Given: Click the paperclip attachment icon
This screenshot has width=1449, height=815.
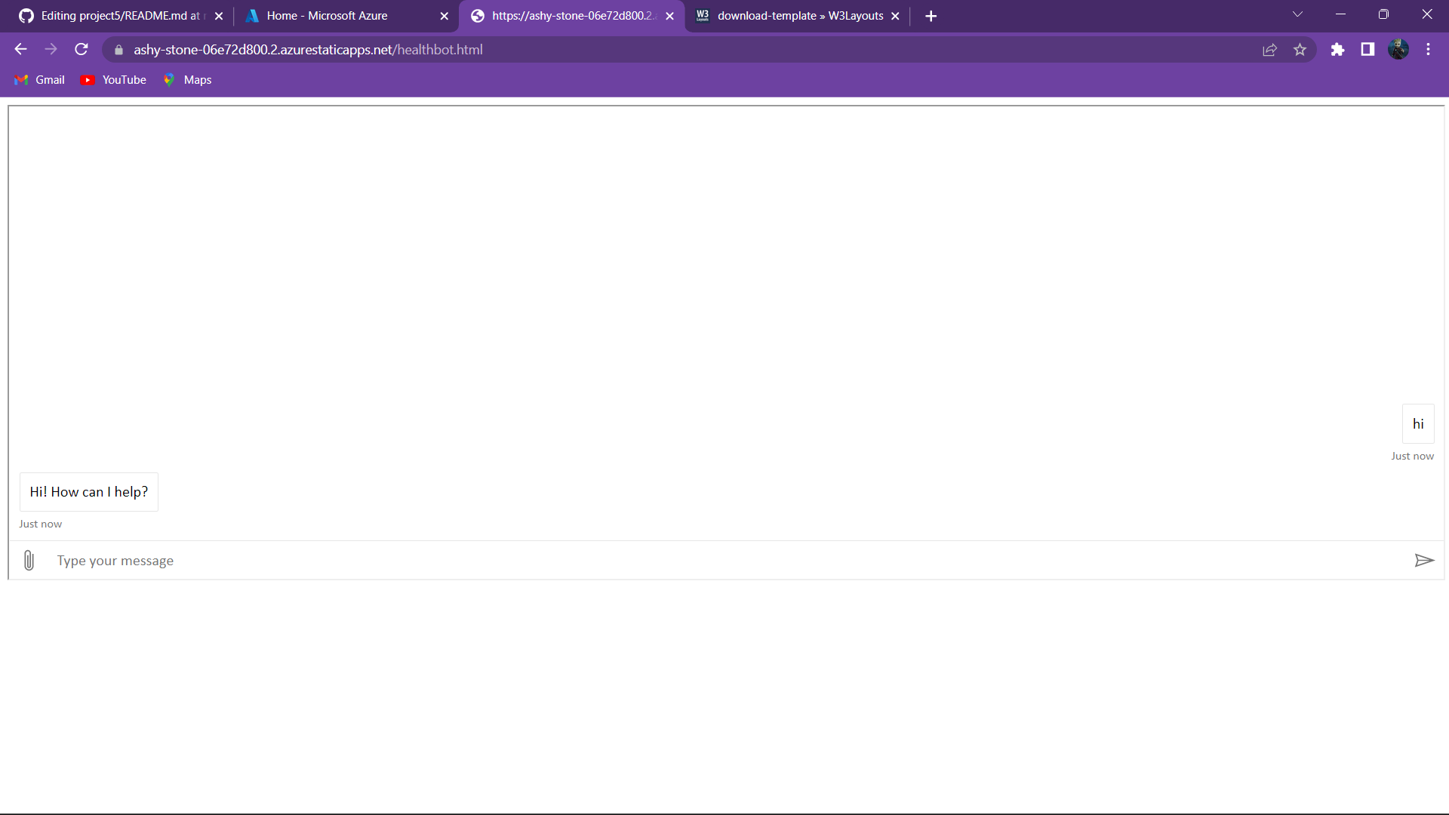Looking at the screenshot, I should point(29,560).
